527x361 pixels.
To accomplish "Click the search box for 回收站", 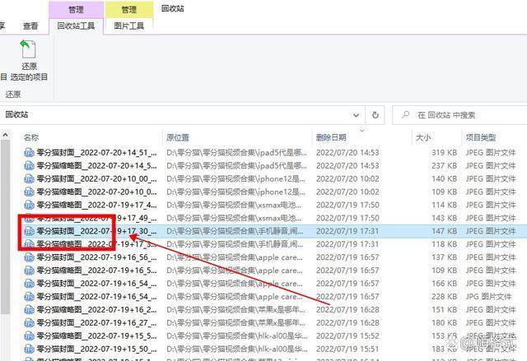I will pyautogui.click(x=459, y=115).
